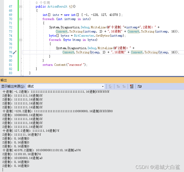Click the output line '十进制:-1,2进制' with ffffffff

click(x=56, y=92)
